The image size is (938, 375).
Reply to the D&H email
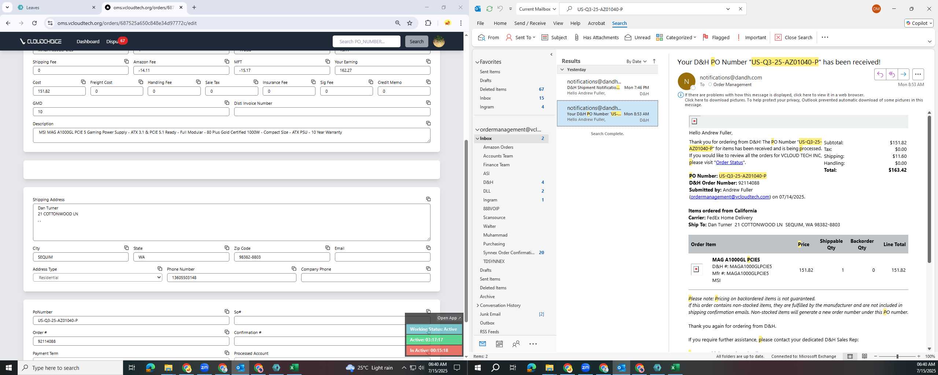pos(880,74)
